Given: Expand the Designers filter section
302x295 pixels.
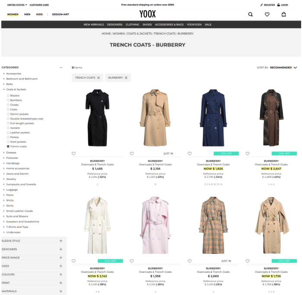Looking at the screenshot, I should (61, 249).
